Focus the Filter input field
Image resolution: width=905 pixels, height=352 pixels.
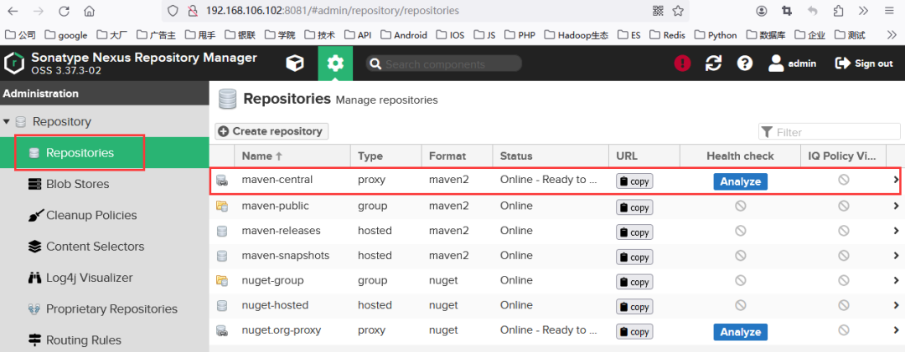830,132
